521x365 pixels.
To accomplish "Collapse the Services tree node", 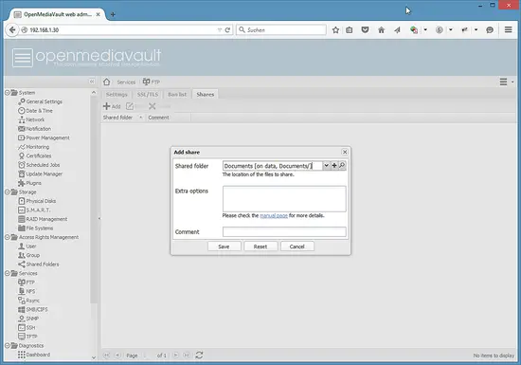I will click(8, 273).
